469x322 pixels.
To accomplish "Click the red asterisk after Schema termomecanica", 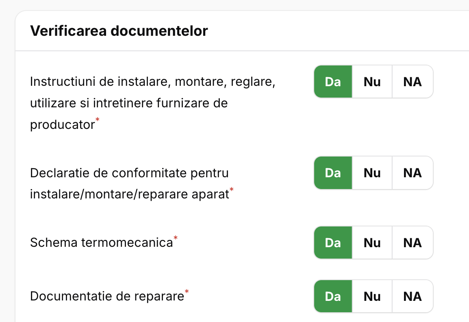I will [x=176, y=238].
